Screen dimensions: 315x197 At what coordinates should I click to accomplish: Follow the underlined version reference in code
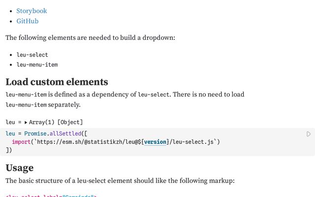click(155, 142)
